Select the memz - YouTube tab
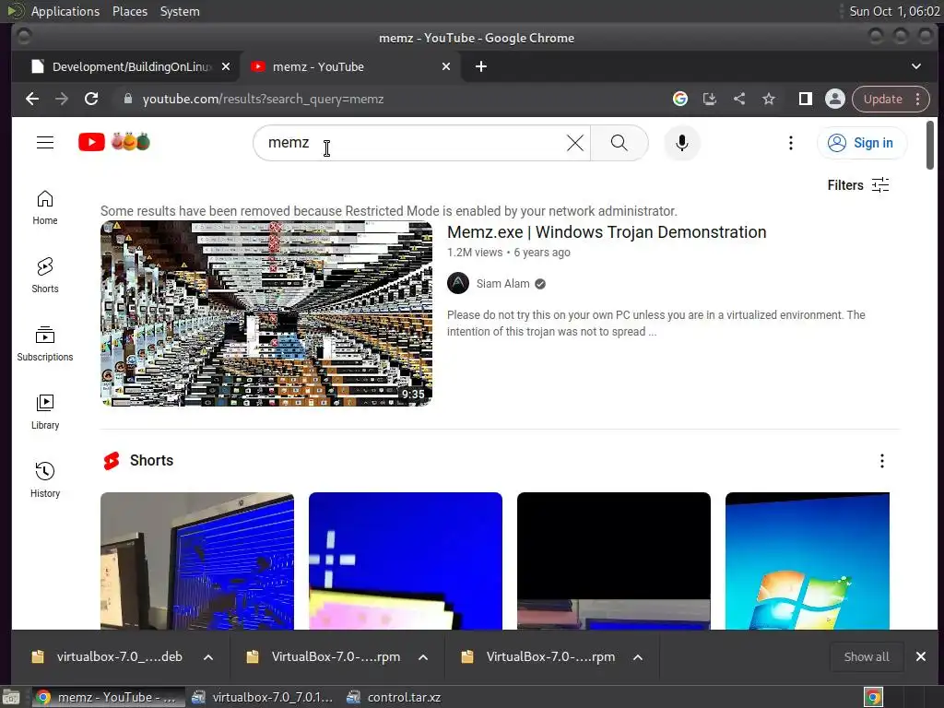 350,66
